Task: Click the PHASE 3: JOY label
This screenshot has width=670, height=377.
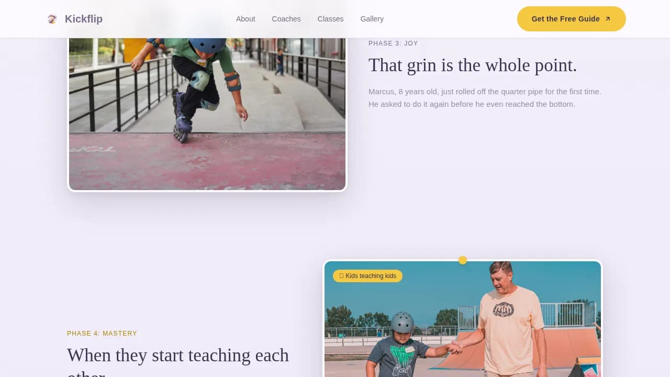Action: 393,43
